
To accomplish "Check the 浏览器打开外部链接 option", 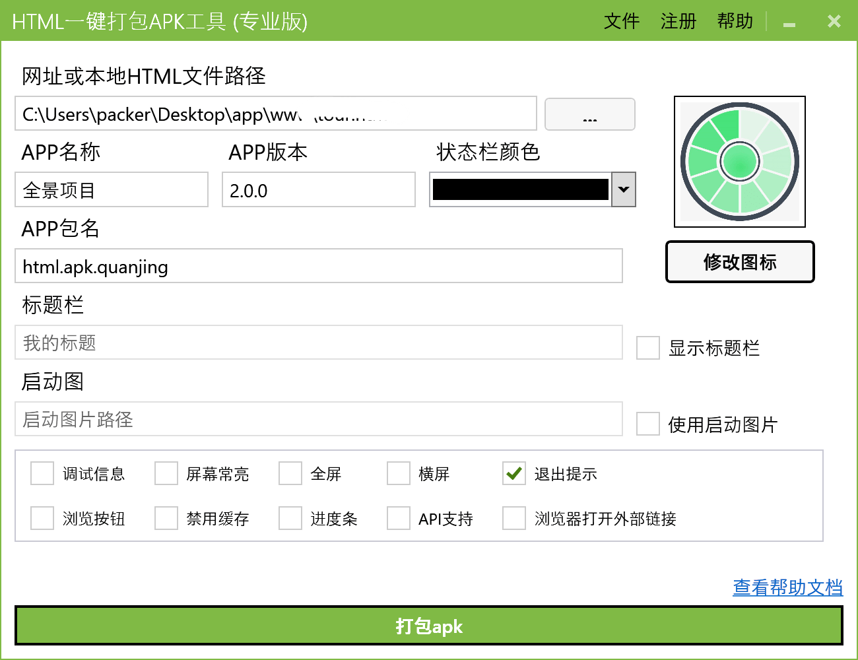I will 513,519.
